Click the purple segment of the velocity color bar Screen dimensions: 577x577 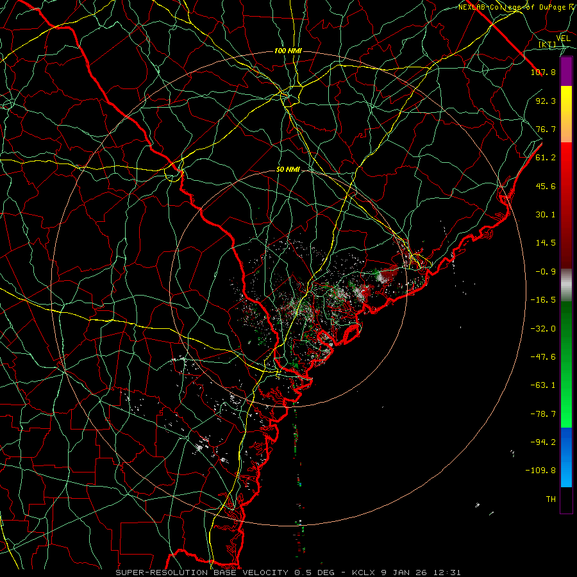tap(566, 71)
